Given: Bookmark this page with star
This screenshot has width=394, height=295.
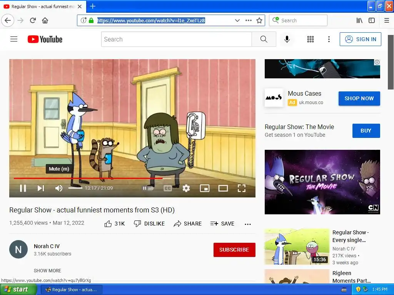Looking at the screenshot, I should pos(259,20).
